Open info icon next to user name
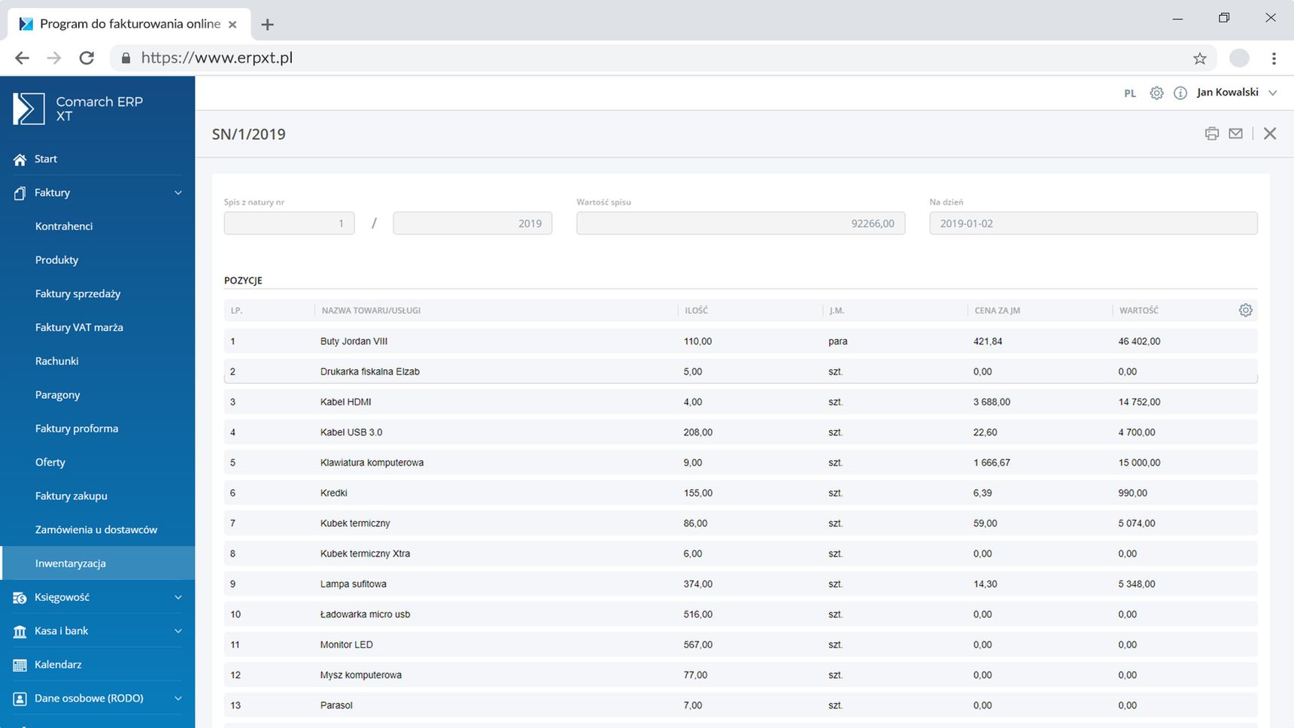Image resolution: width=1294 pixels, height=728 pixels. (1180, 93)
